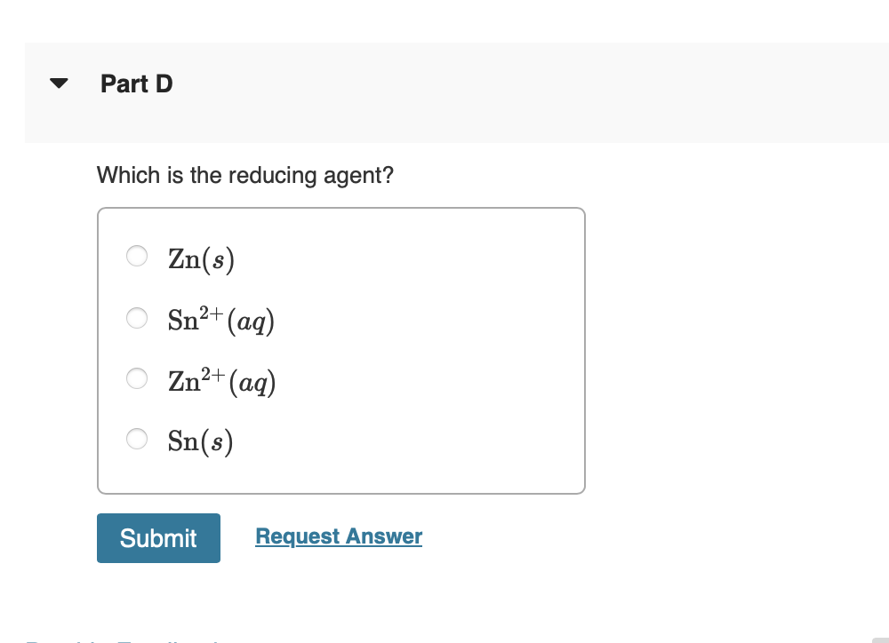
Task: Click the Part D header text
Action: [x=136, y=84]
